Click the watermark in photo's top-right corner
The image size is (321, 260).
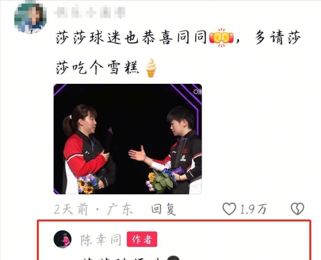tap(197, 92)
